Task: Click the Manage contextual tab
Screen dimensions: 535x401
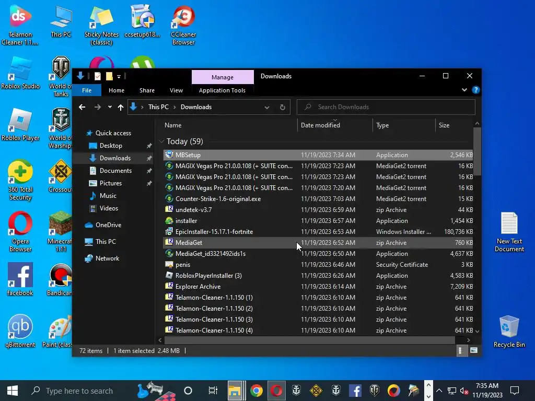Action: click(x=223, y=77)
